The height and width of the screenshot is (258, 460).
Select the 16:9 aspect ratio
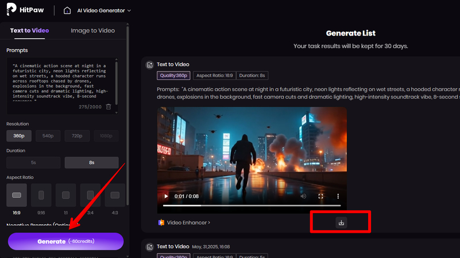tap(17, 196)
